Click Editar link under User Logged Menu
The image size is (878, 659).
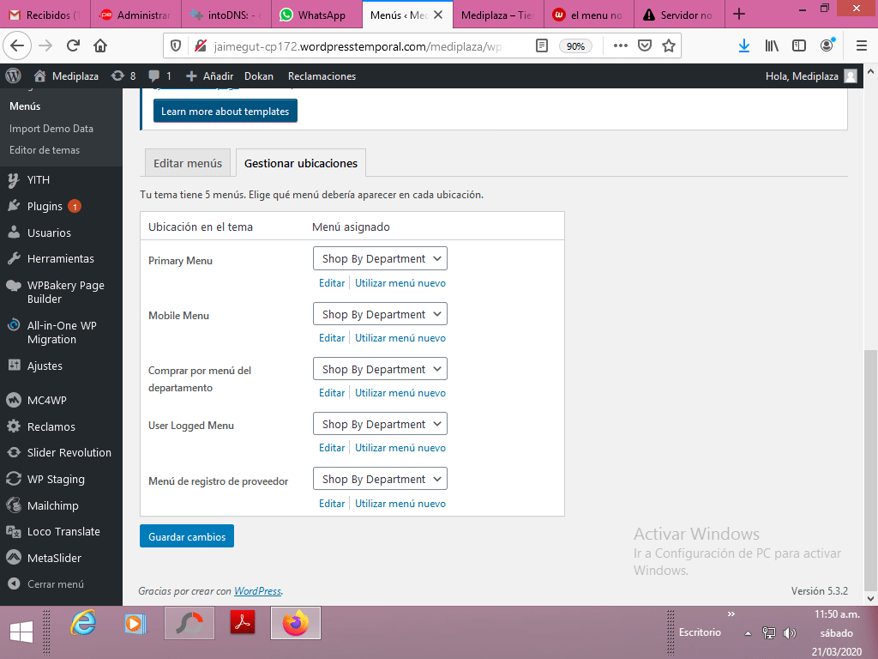332,448
